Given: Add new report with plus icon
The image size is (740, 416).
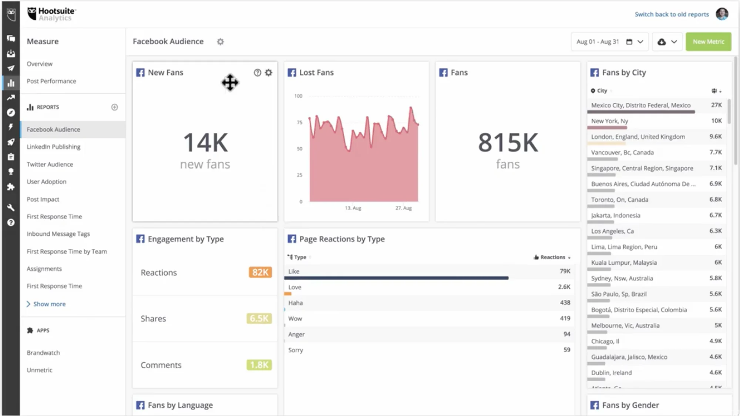Looking at the screenshot, I should (115, 107).
